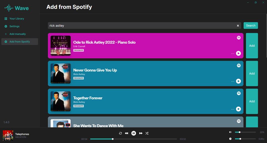Viewport: 267px width, 143px height.
Task: Play preview of Never Gonna Give You Up
Action: click(x=238, y=81)
